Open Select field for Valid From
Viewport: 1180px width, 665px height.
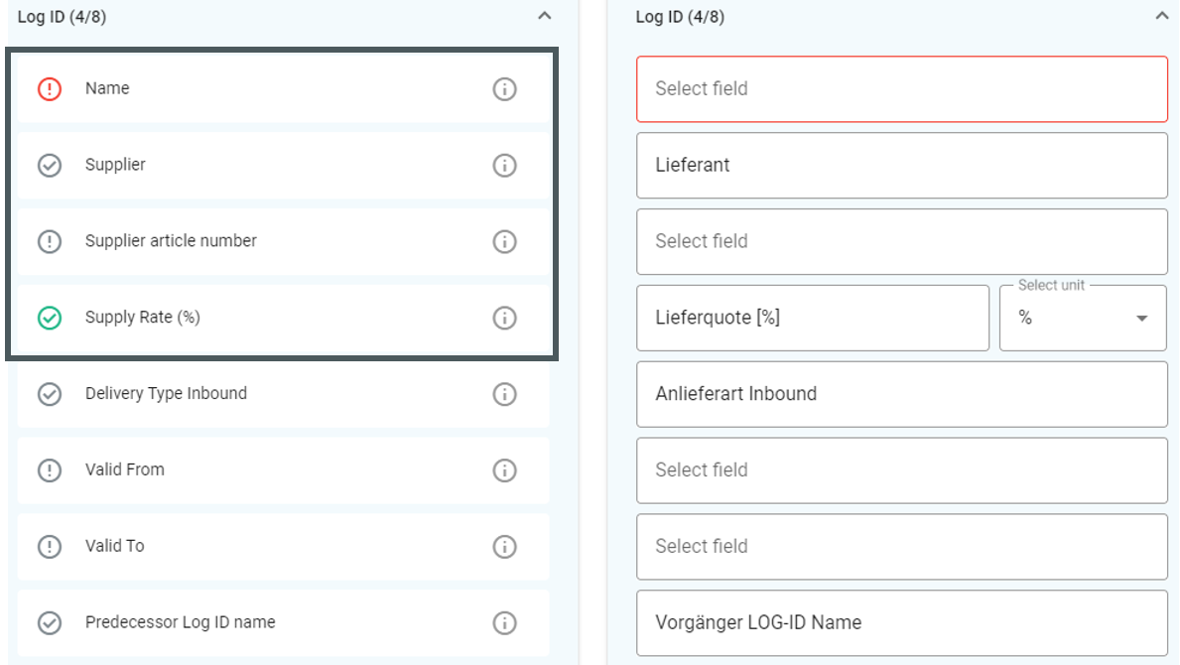(x=901, y=470)
